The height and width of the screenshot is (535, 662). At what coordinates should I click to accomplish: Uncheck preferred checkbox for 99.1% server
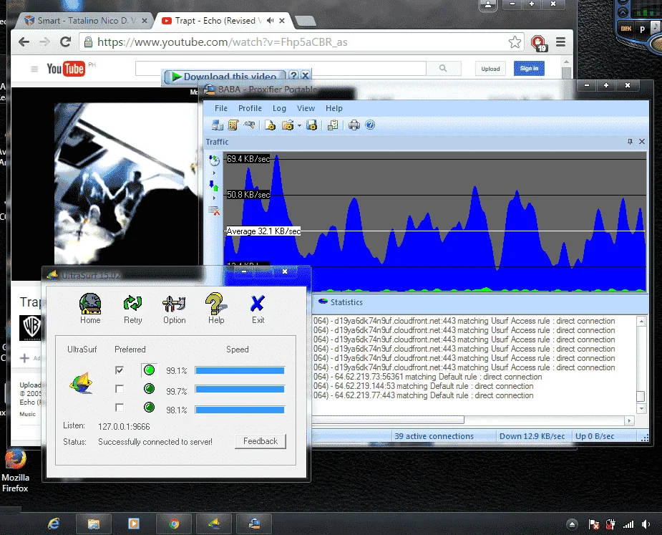(120, 370)
